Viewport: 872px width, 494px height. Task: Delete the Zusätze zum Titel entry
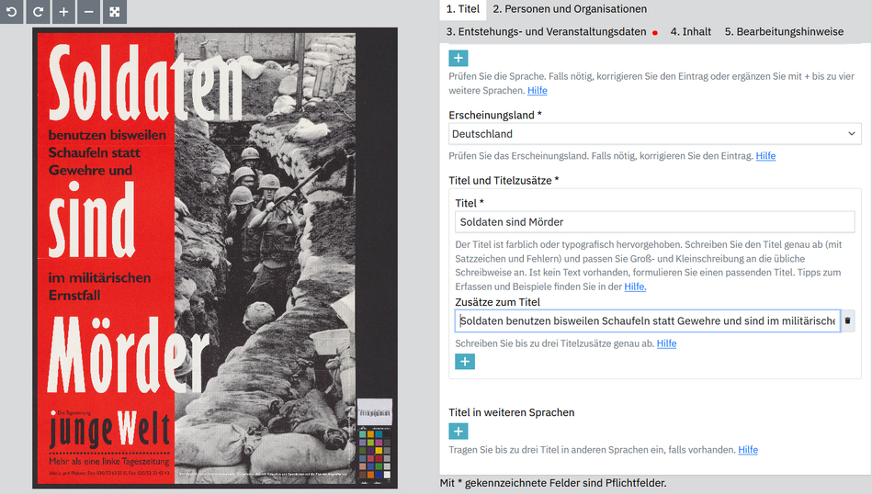click(847, 320)
